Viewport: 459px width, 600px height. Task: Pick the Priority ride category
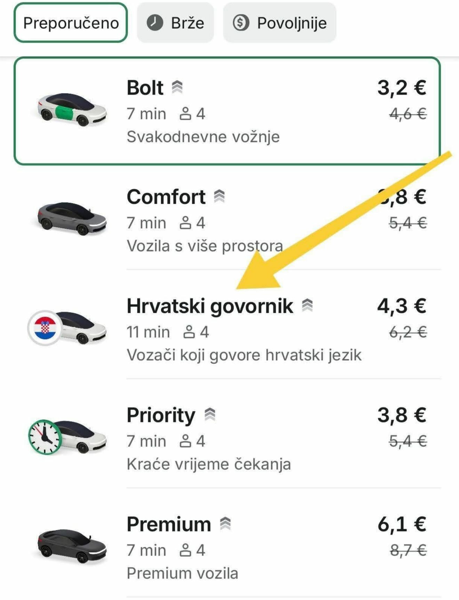pos(161,415)
